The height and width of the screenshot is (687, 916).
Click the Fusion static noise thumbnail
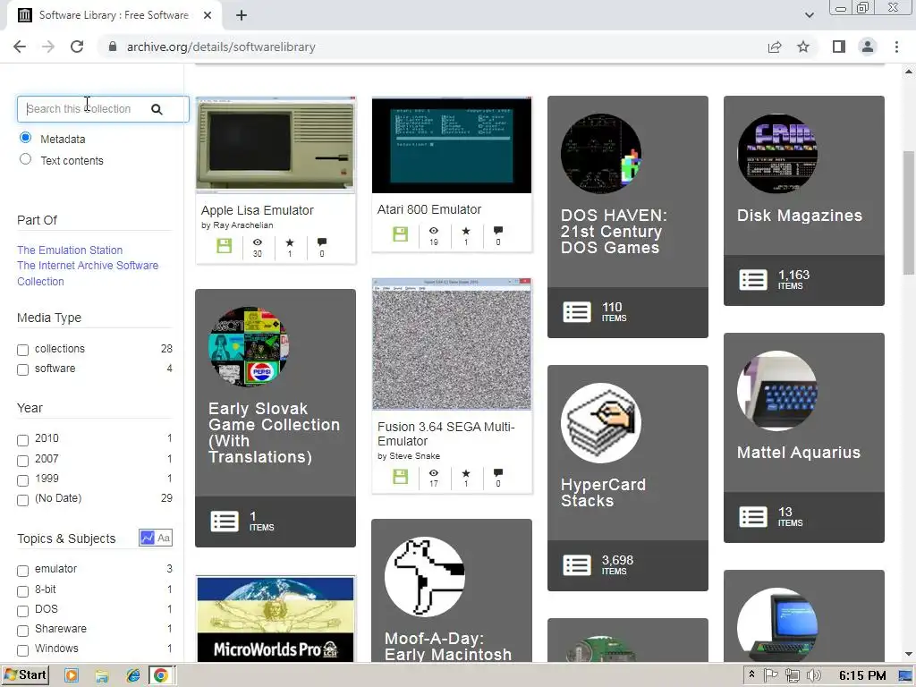452,344
